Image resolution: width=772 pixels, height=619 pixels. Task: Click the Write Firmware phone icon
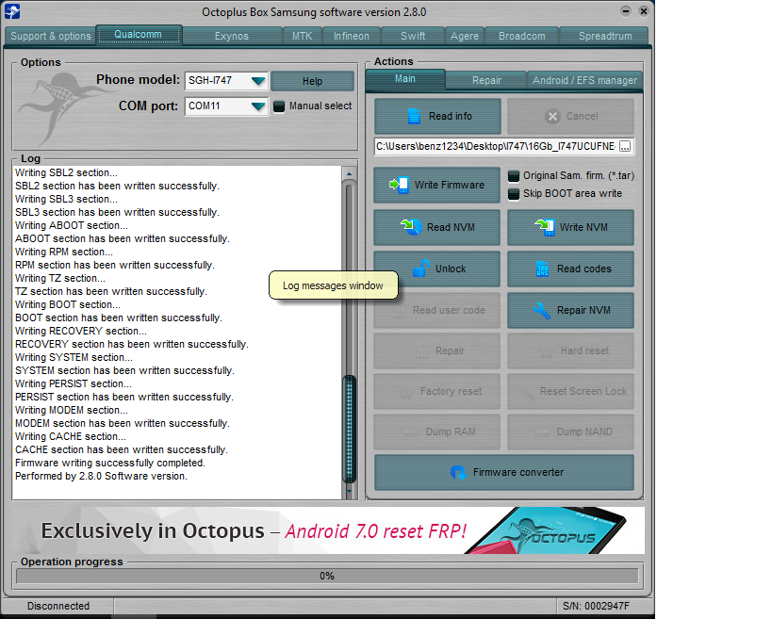[399, 185]
